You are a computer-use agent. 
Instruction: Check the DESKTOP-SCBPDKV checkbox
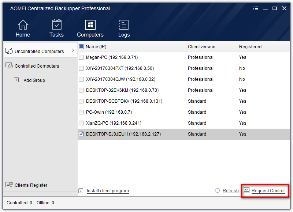click(x=81, y=101)
